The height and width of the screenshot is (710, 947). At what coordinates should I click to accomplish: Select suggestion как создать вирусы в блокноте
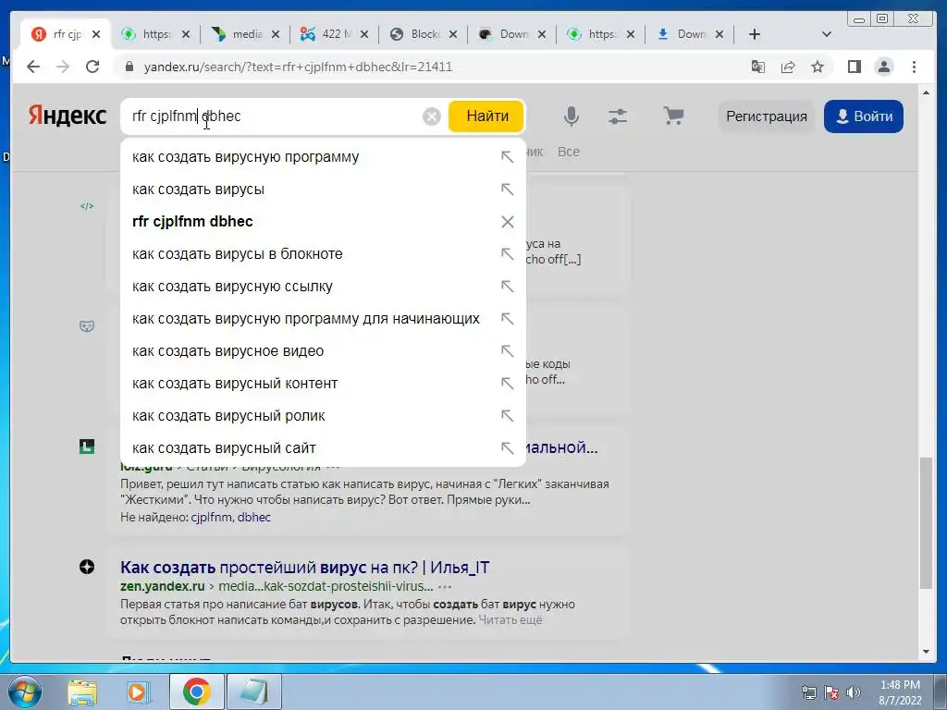(323, 253)
